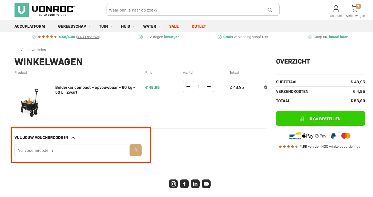This screenshot has width=373, height=197.
Task: Open Vonroc Instagram page
Action: tap(173, 184)
